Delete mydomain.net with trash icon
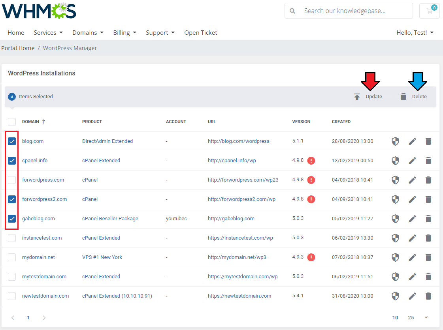This screenshot has width=443, height=330. [x=428, y=257]
